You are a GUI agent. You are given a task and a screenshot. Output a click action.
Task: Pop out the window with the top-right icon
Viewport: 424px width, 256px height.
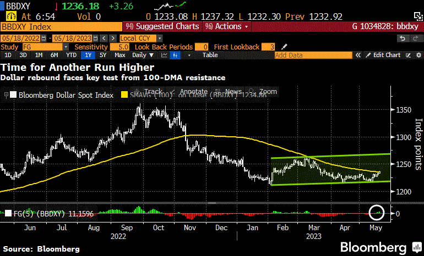tap(418, 16)
